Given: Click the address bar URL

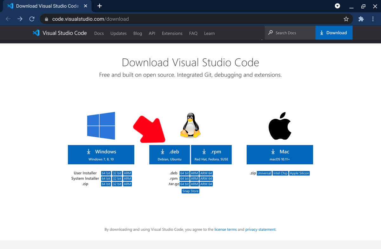Looking at the screenshot, I should [x=90, y=19].
